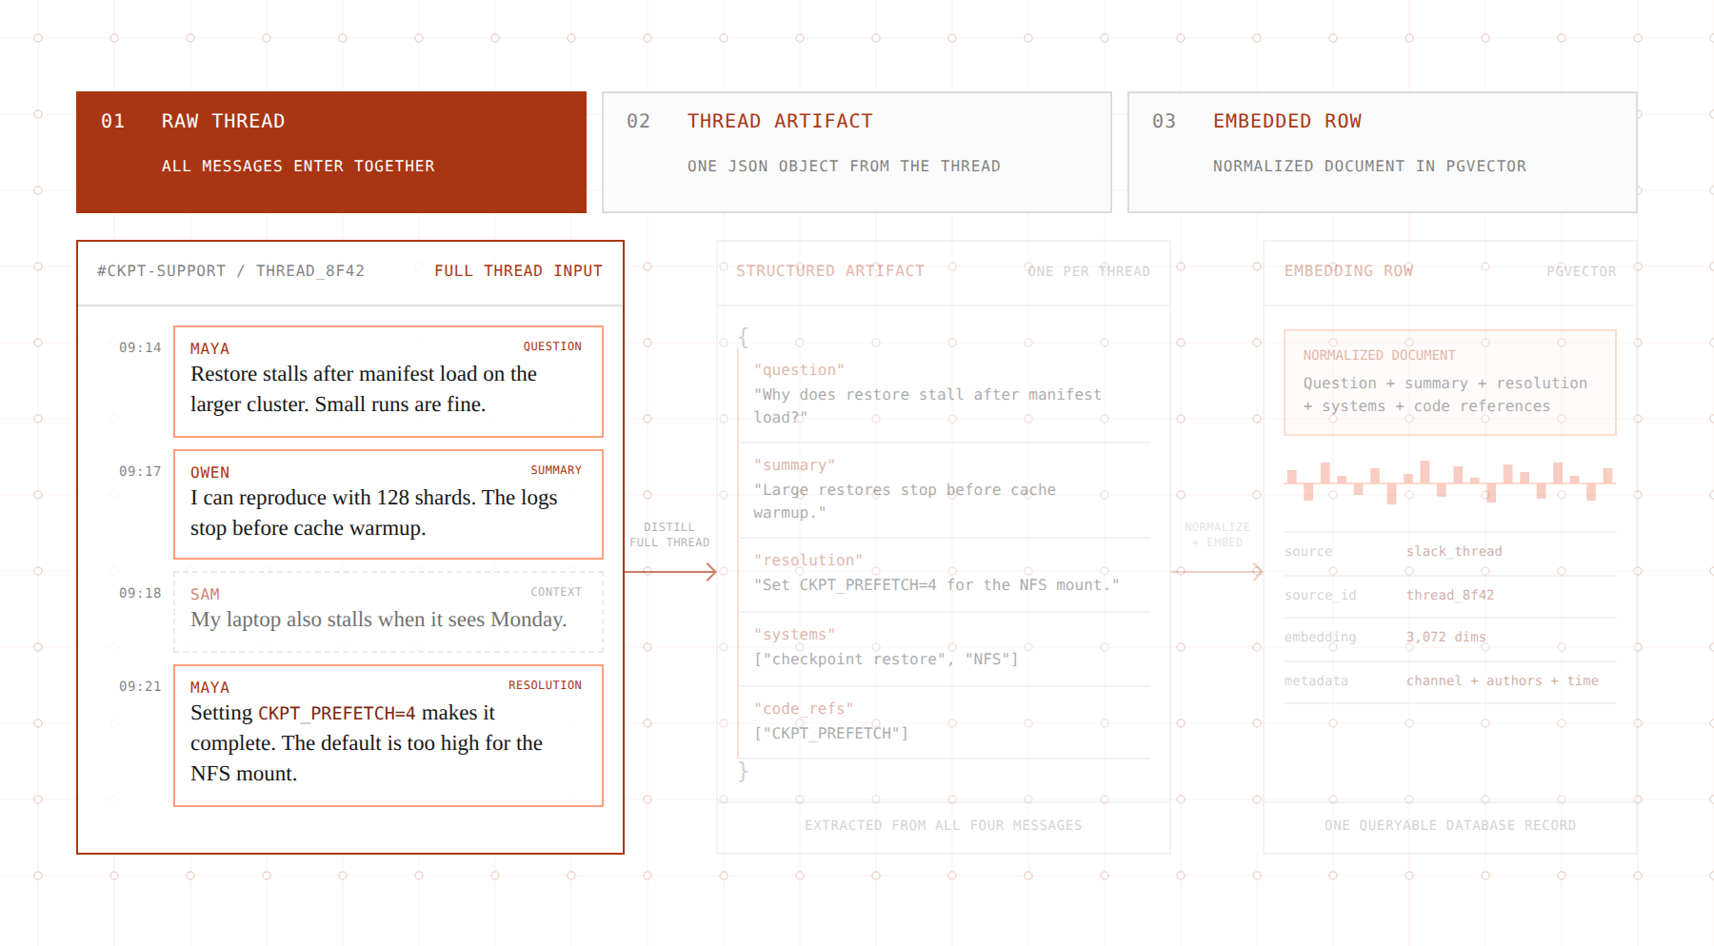The height and width of the screenshot is (946, 1714).
Task: Select Maya's 09:21 resolution message
Action: (389, 736)
